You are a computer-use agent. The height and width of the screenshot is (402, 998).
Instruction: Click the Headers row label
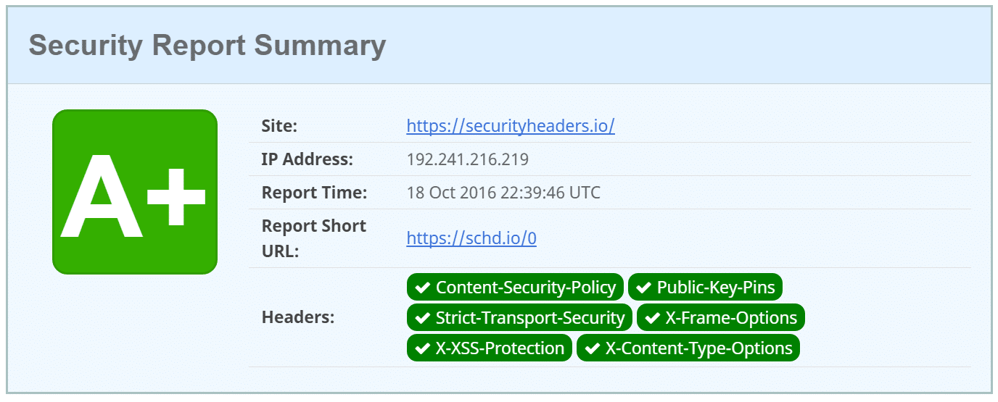(x=297, y=317)
